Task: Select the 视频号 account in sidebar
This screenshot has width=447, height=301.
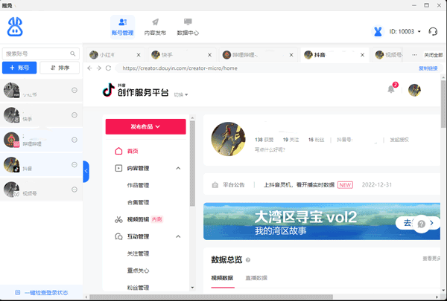Action: [41, 190]
